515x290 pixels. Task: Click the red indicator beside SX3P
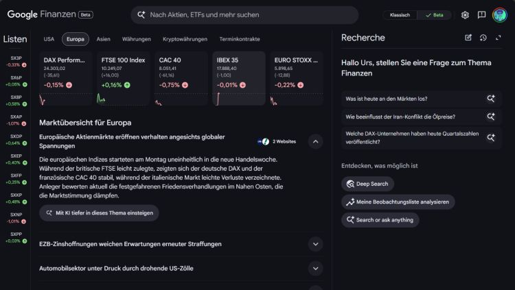coord(24,65)
